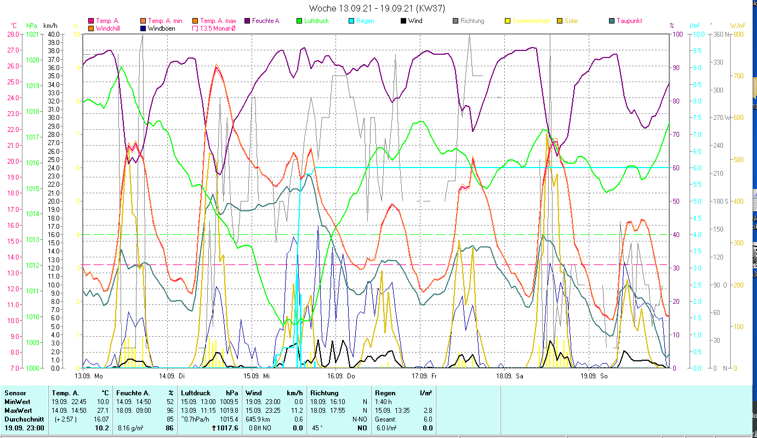Click the minimum pressure value 1009.5
Image resolution: width=757 pixels, height=438 pixels.
tap(229, 402)
